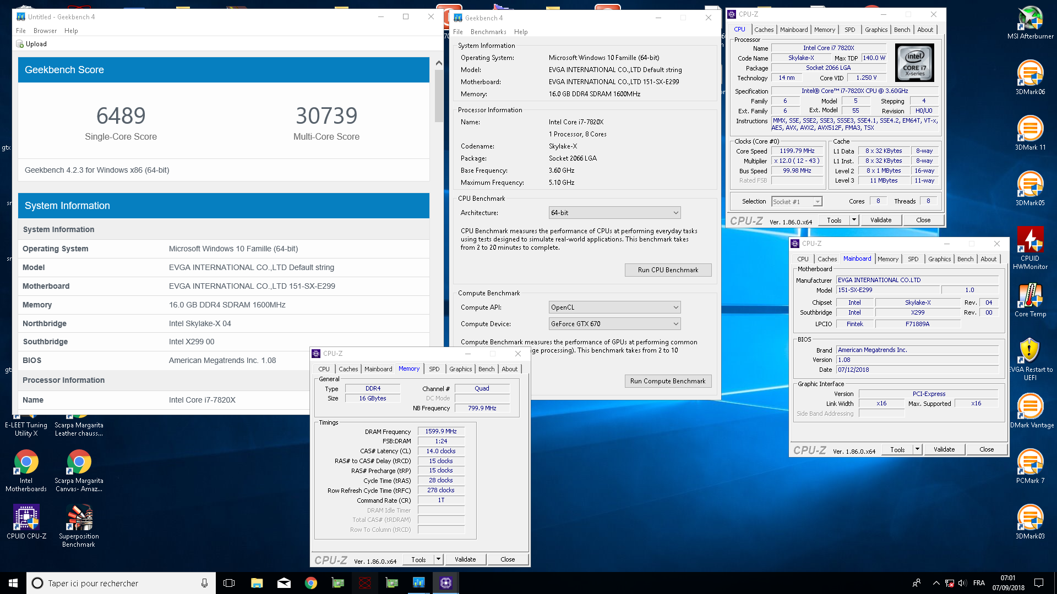
Task: Show hidden system tray icons
Action: point(936,583)
